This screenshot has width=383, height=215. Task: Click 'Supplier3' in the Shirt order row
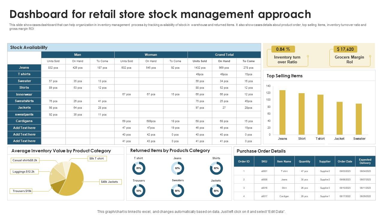coord(325,188)
